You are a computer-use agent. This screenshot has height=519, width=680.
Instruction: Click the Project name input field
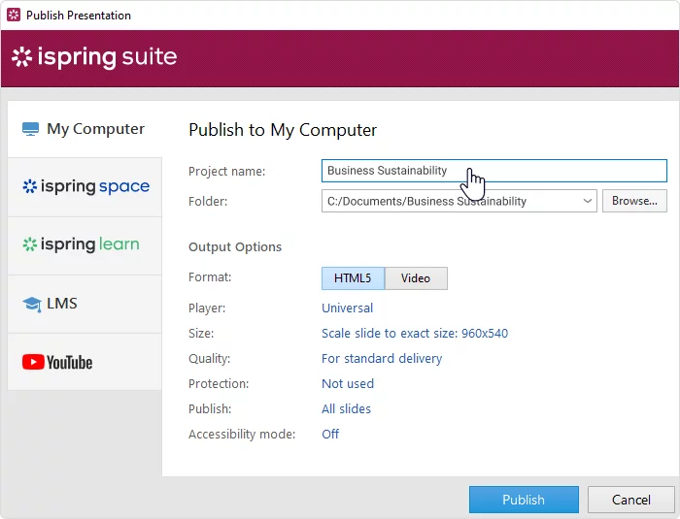click(493, 171)
